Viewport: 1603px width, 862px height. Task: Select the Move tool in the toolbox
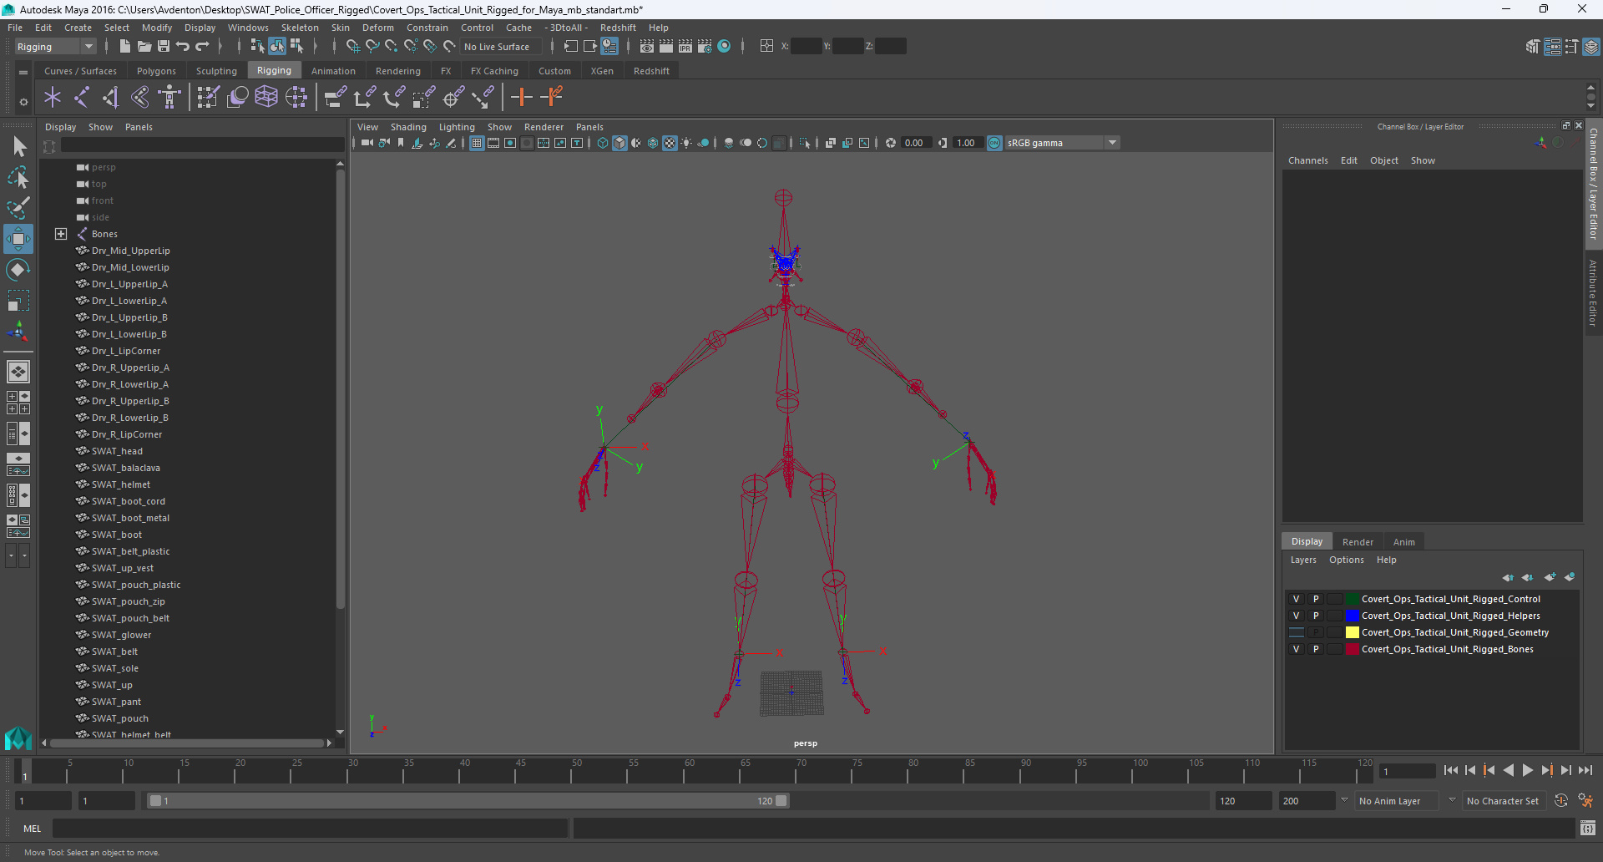coord(18,239)
